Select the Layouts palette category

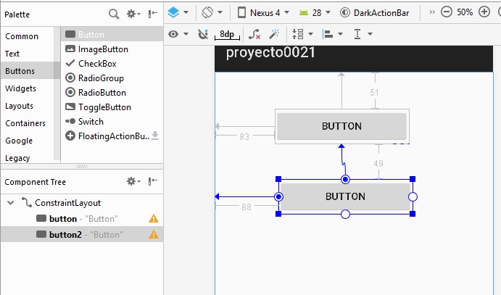[x=19, y=106]
